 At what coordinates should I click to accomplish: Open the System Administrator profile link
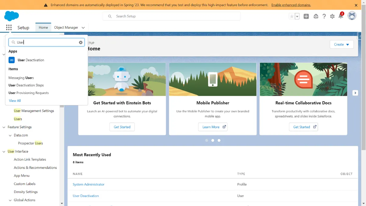(x=88, y=184)
